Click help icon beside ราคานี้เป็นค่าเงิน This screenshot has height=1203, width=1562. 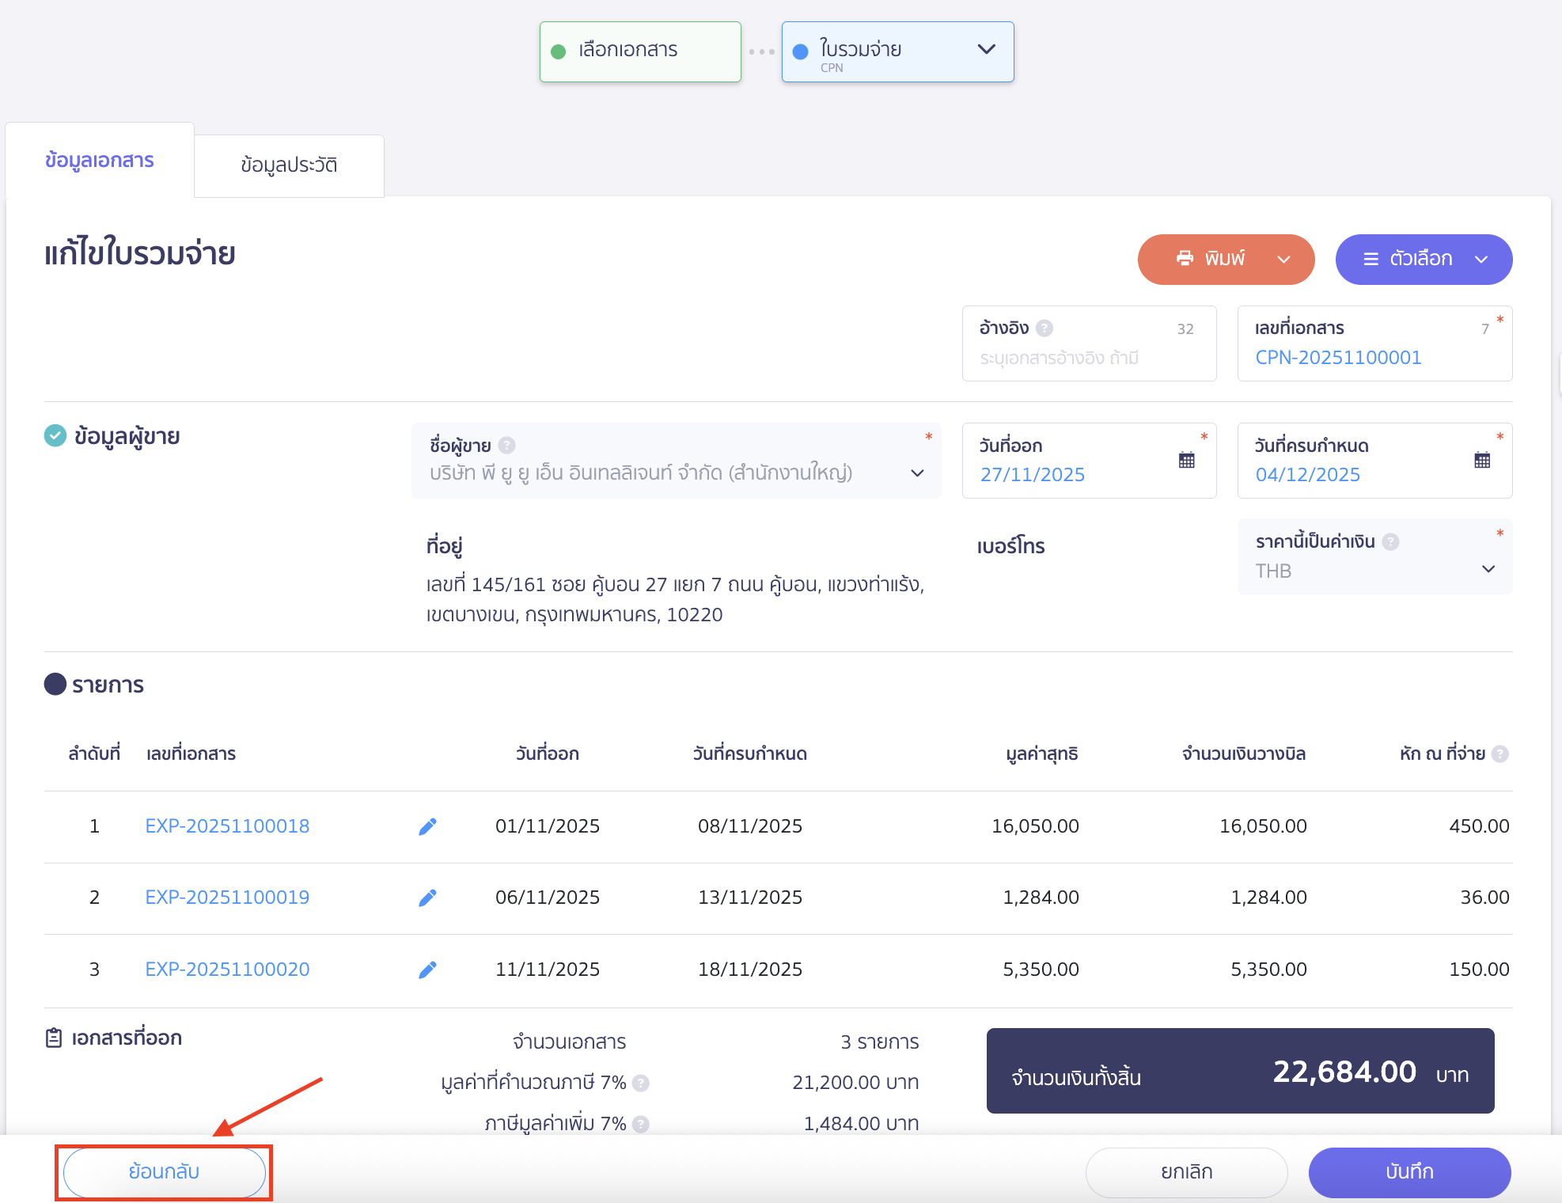tap(1390, 542)
